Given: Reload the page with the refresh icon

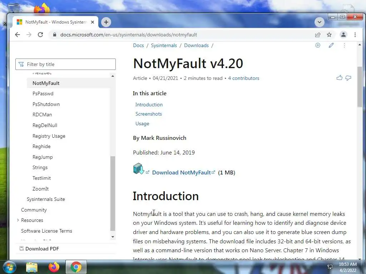Looking at the screenshot, I should (40, 35).
